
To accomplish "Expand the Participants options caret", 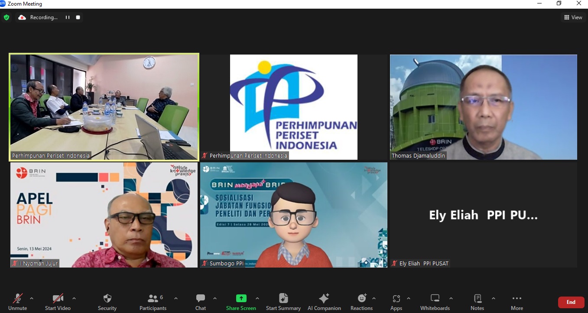I will [175, 298].
